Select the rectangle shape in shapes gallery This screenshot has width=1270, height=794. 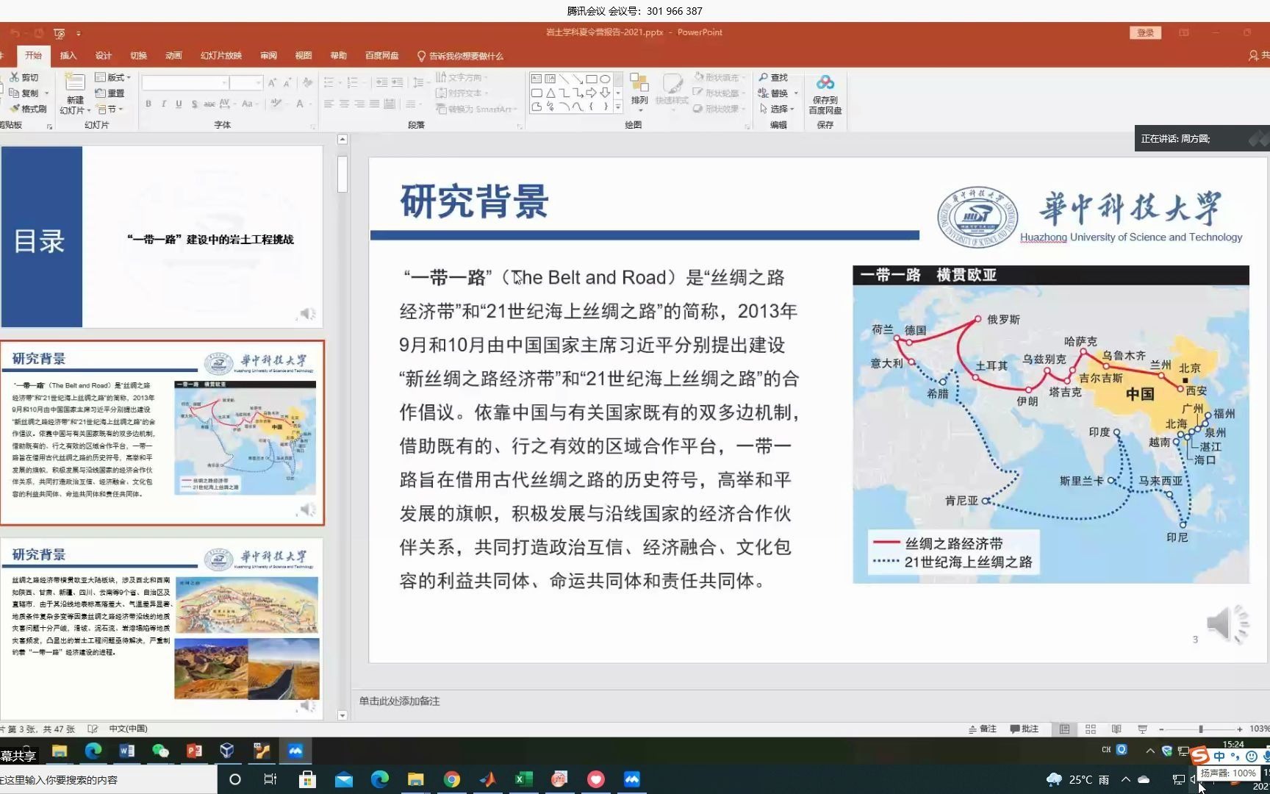(591, 79)
